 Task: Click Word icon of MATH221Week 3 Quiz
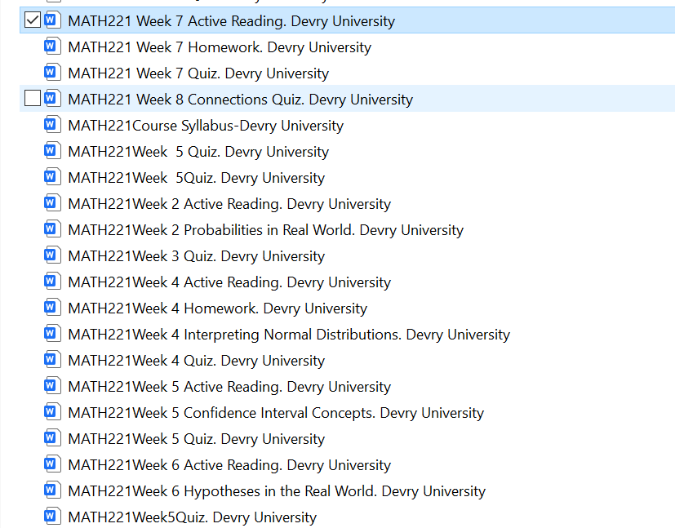[x=52, y=255]
